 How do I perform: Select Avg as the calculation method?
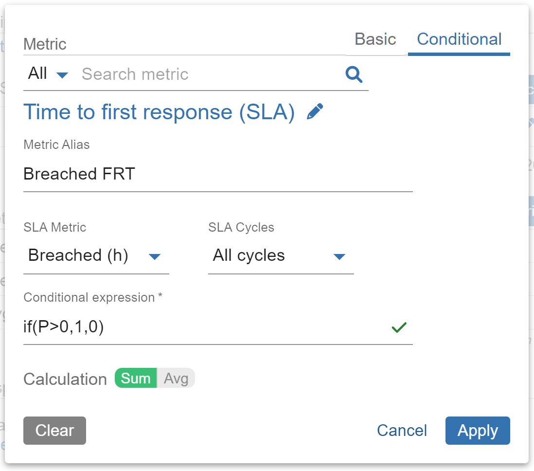pyautogui.click(x=176, y=378)
